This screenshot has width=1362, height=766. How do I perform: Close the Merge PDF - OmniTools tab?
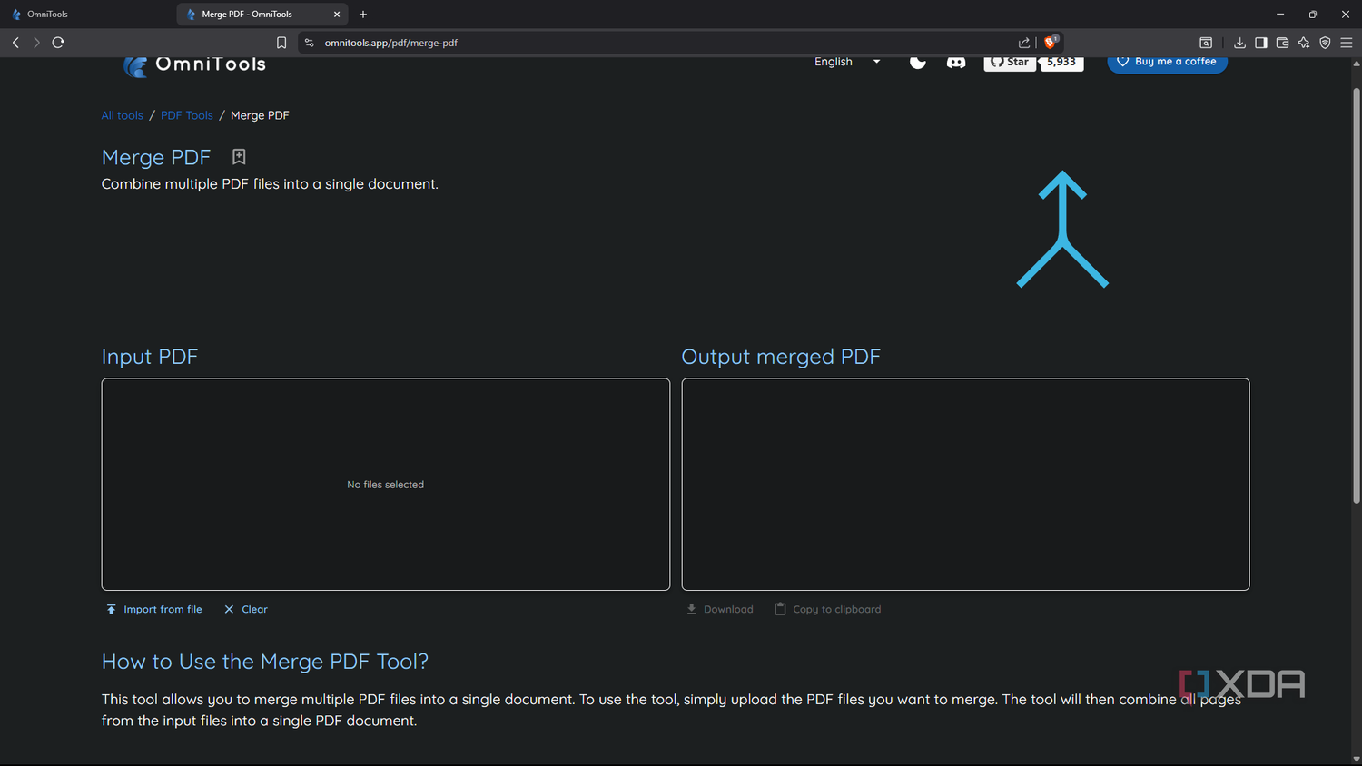coord(337,15)
